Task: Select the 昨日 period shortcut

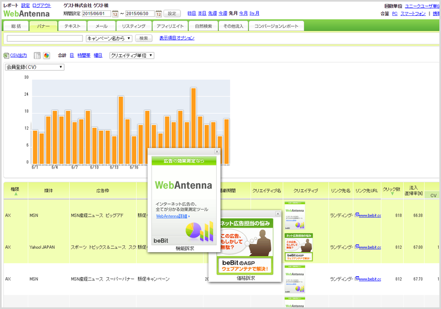Action: [x=192, y=13]
